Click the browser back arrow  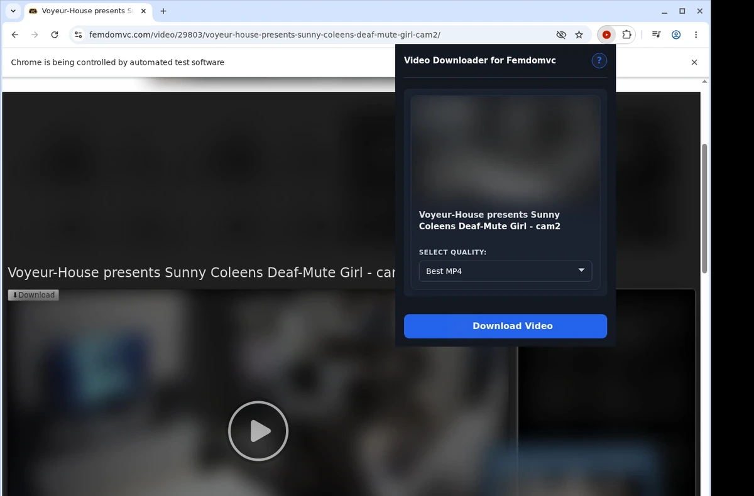pyautogui.click(x=15, y=35)
